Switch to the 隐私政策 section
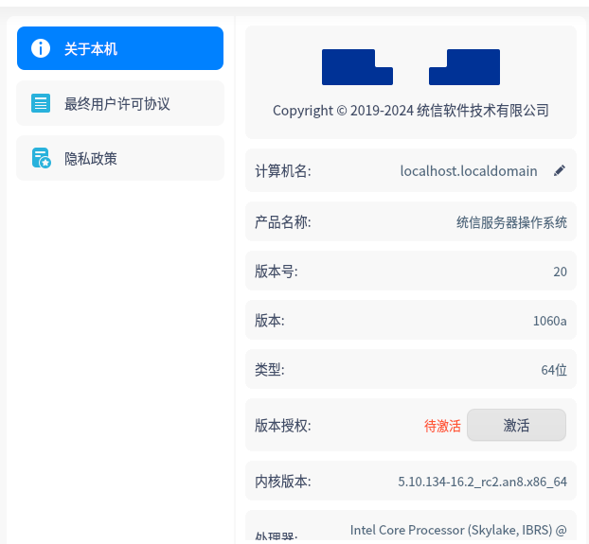The height and width of the screenshot is (544, 589). [x=120, y=158]
